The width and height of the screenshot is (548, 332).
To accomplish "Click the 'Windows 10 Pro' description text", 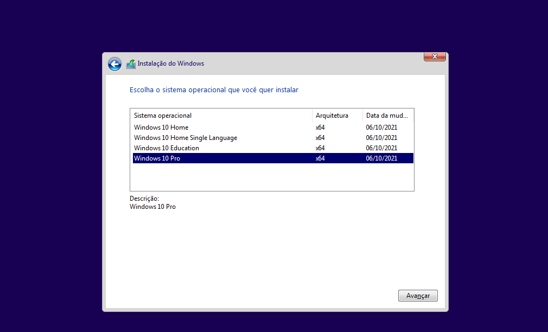I will (x=152, y=207).
